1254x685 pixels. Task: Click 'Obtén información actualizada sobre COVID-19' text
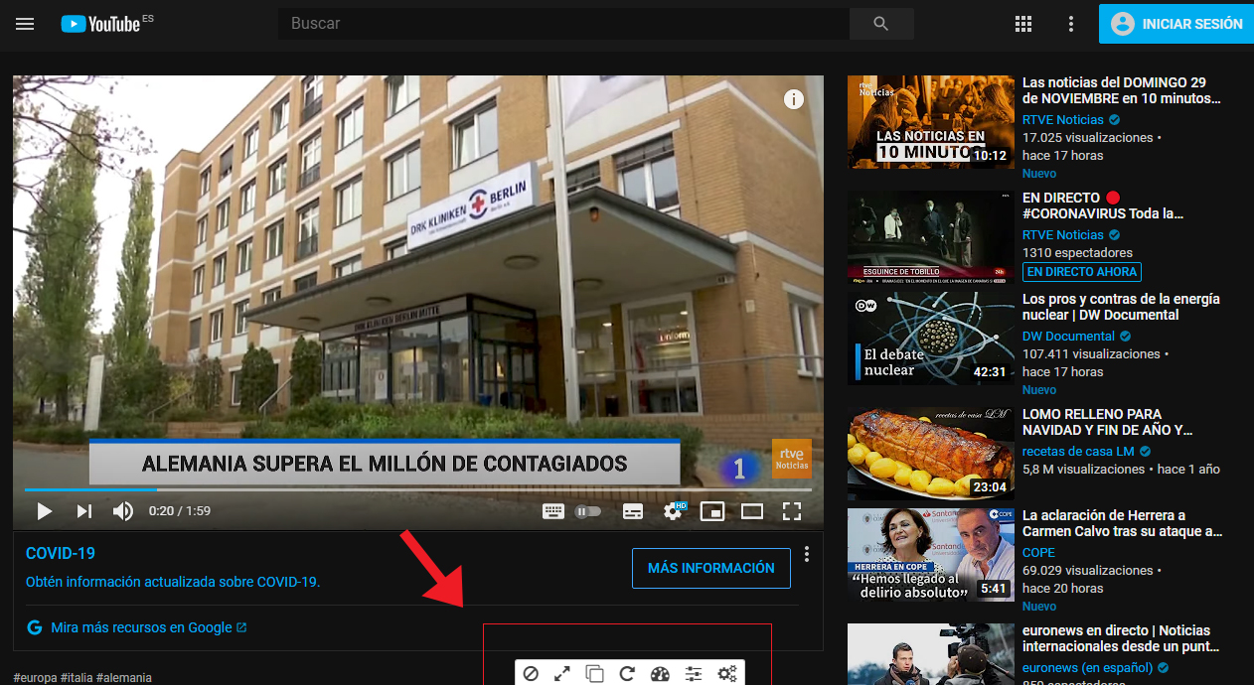pyautogui.click(x=173, y=582)
